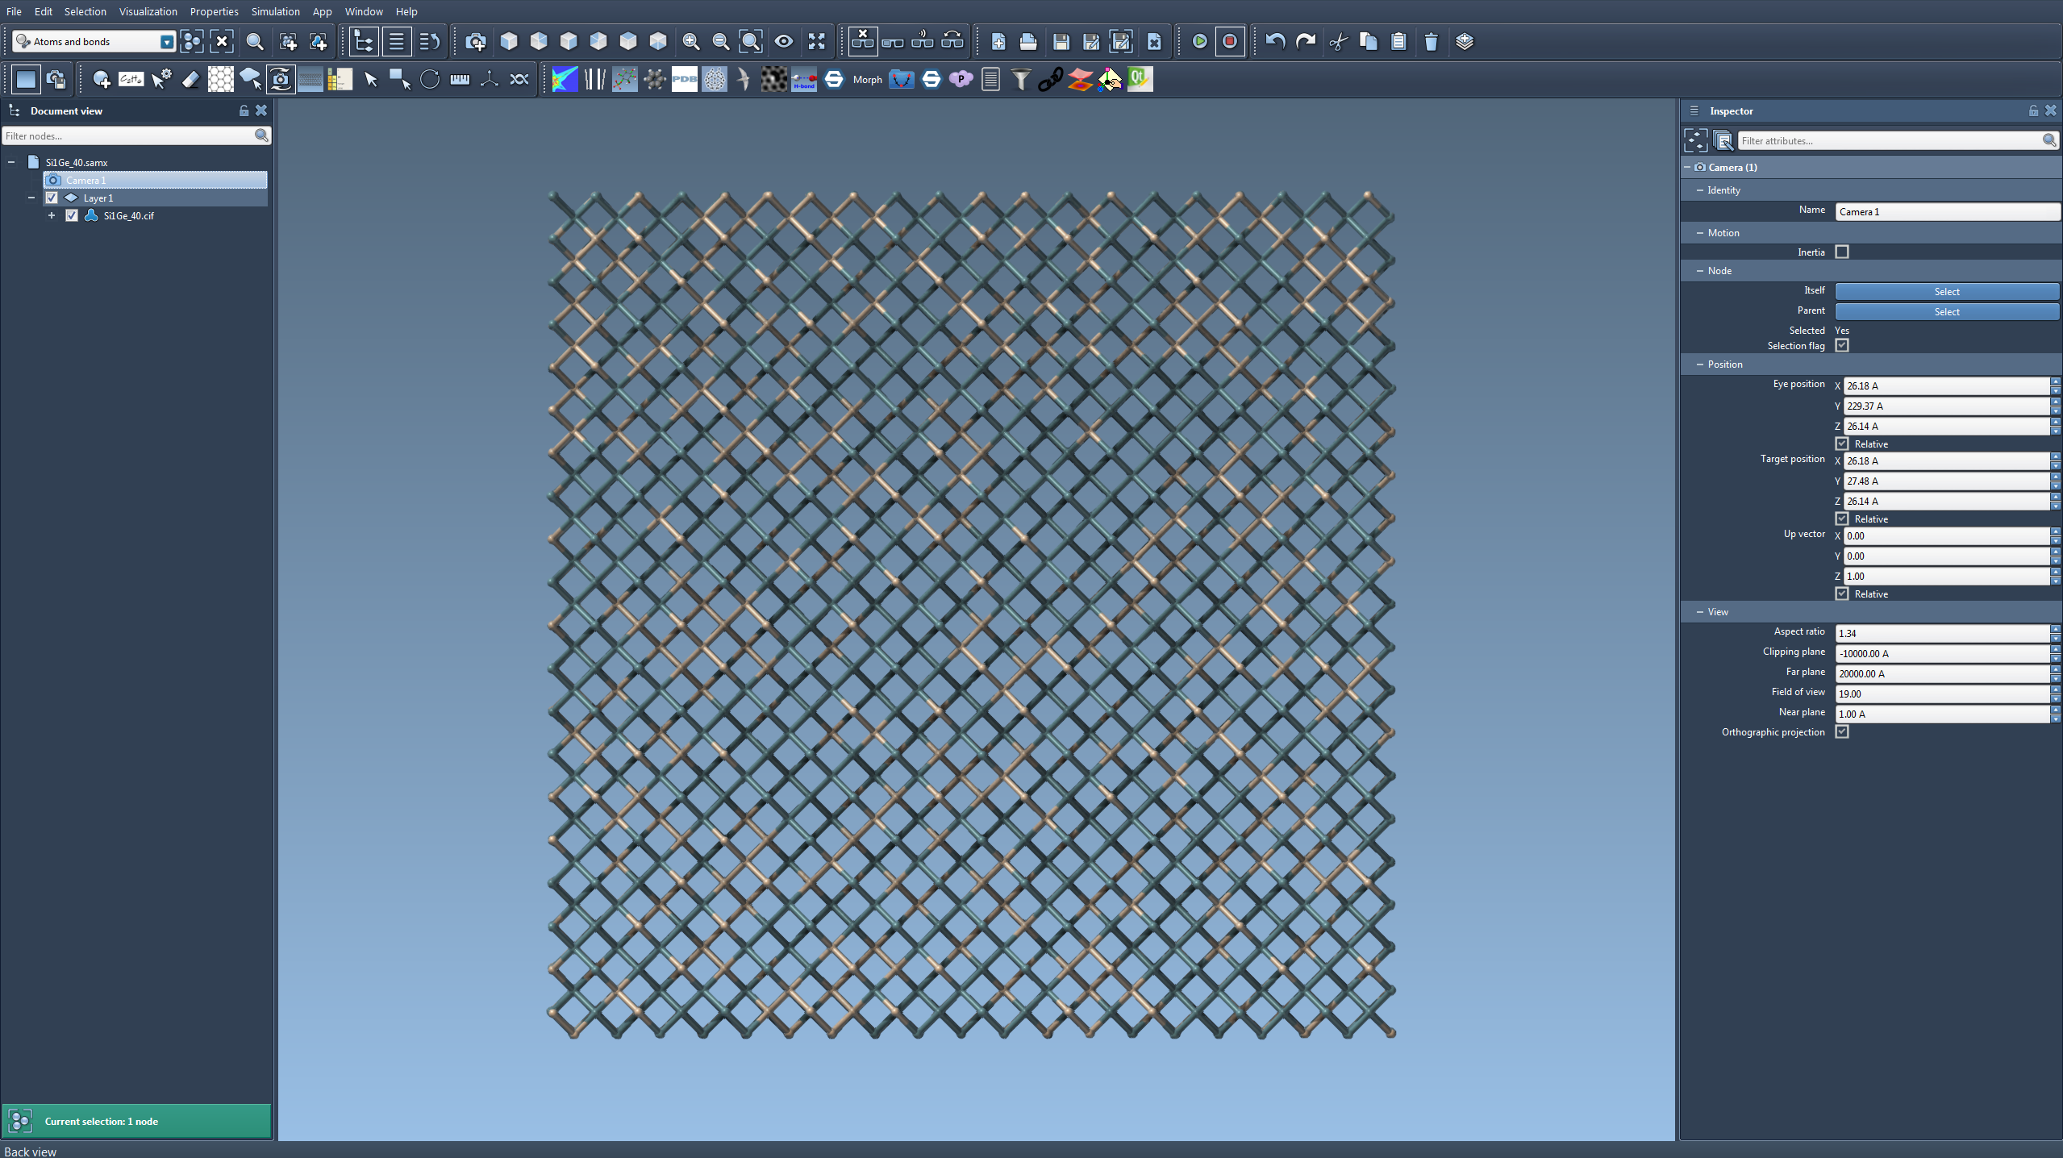Open the Visualization menu
Viewport: 2063px width, 1158px height.
[148, 11]
